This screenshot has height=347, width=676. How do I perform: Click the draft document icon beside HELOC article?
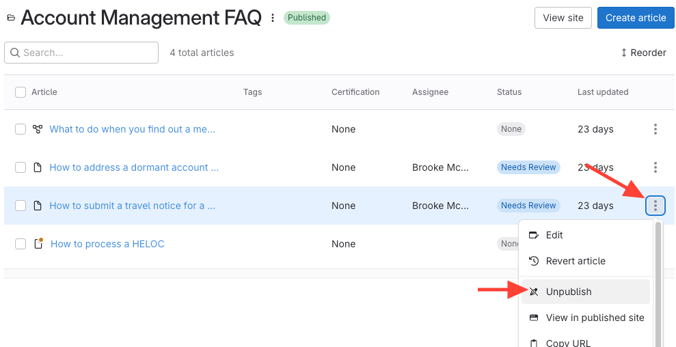38,244
